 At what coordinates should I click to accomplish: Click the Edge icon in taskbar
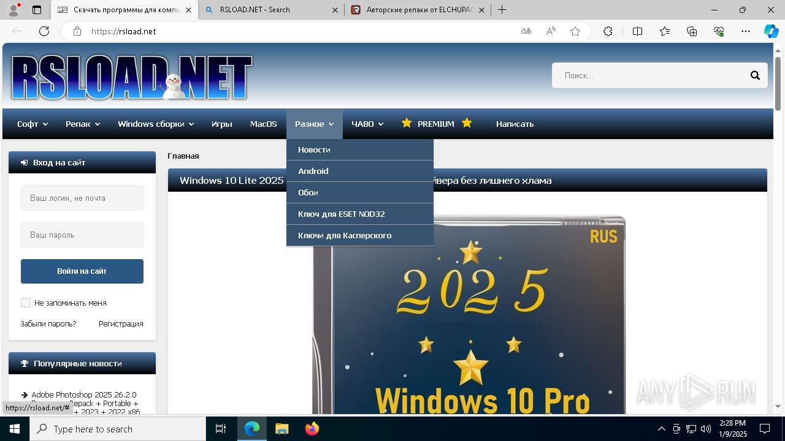[x=252, y=429]
